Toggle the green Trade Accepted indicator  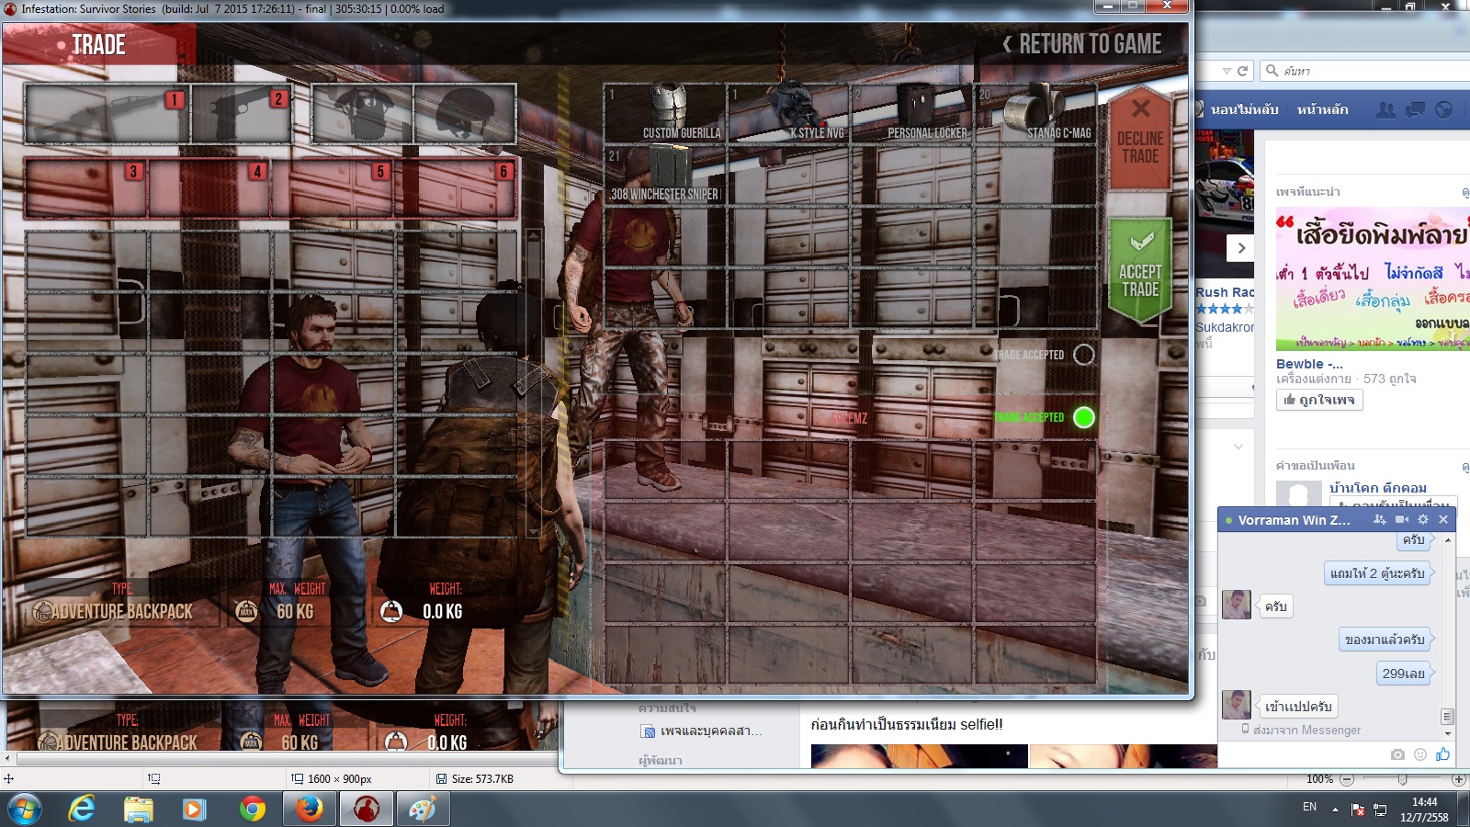1084,417
